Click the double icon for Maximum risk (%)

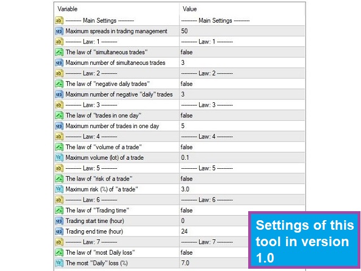click(59, 189)
